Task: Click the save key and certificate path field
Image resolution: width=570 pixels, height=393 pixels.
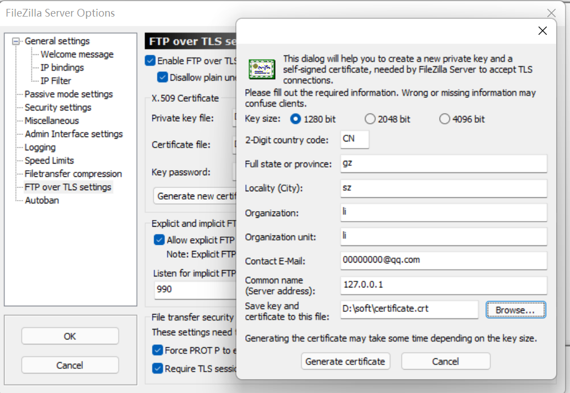Action: pos(409,310)
